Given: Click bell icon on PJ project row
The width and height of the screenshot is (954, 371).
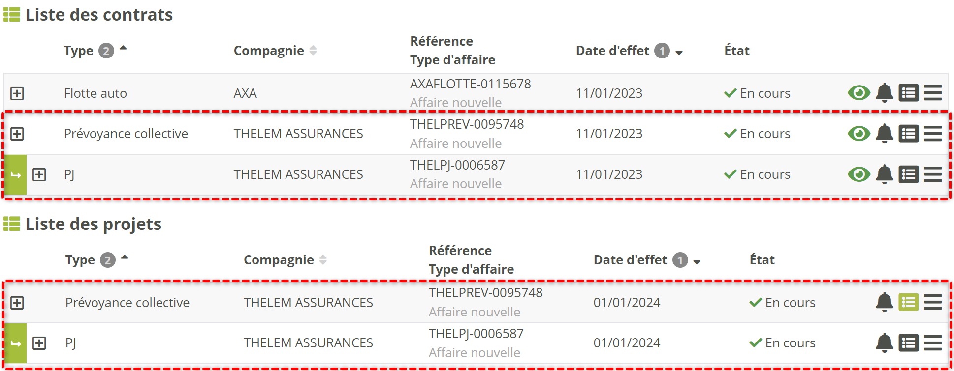Looking at the screenshot, I should [884, 343].
